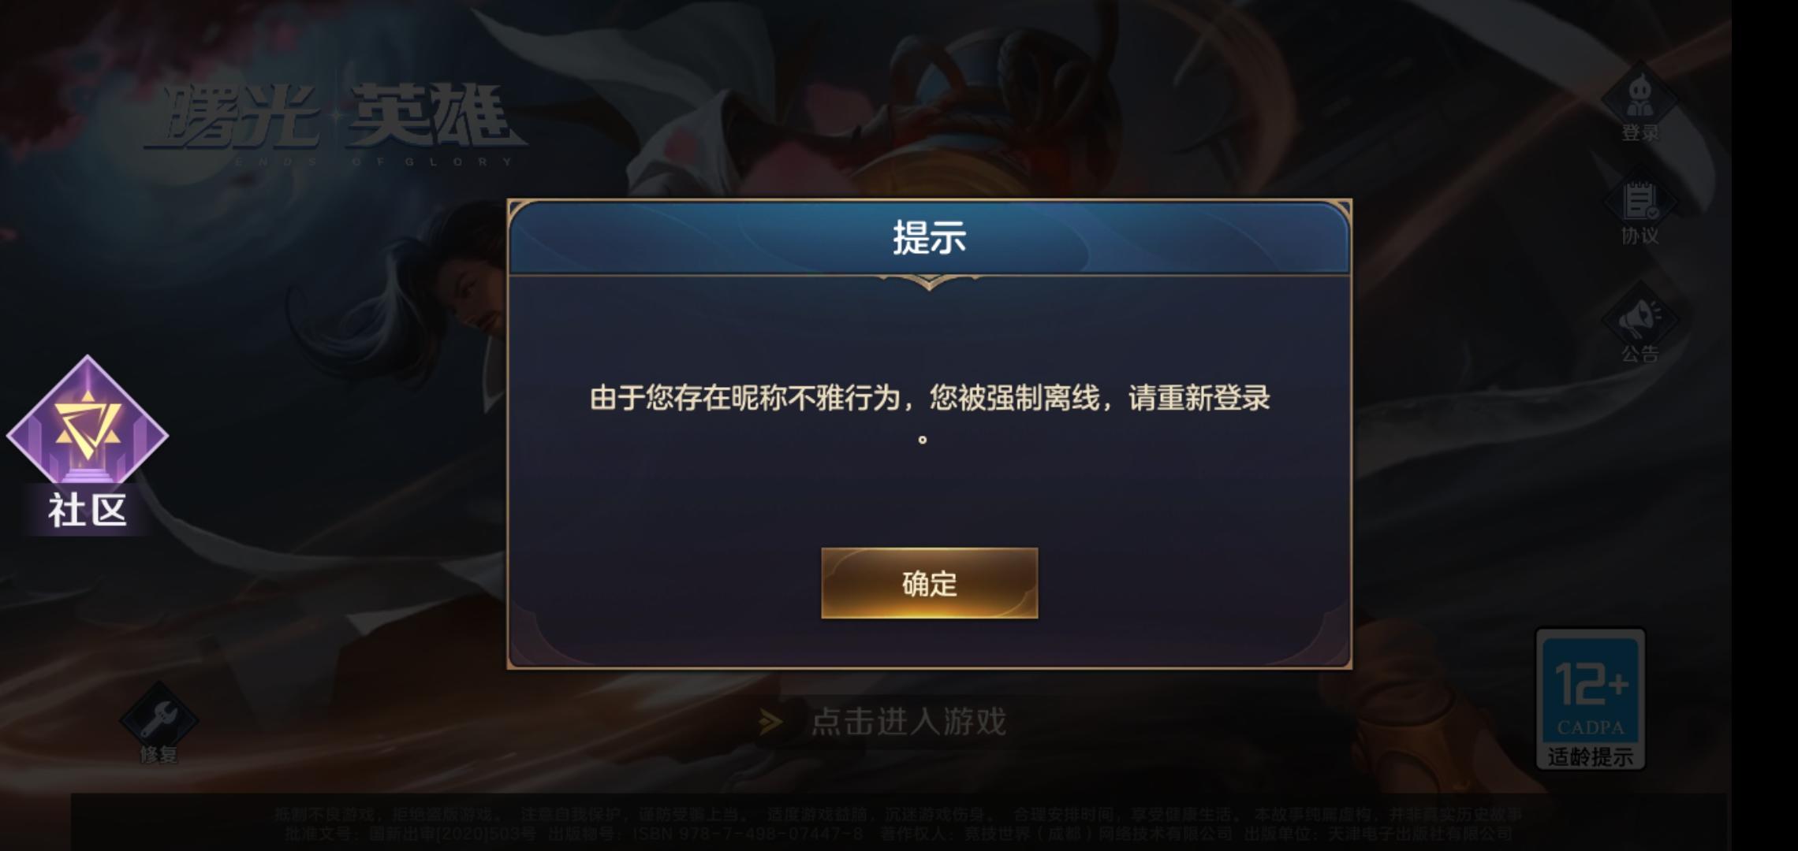Select the 修复 wrench repair icon

[159, 716]
